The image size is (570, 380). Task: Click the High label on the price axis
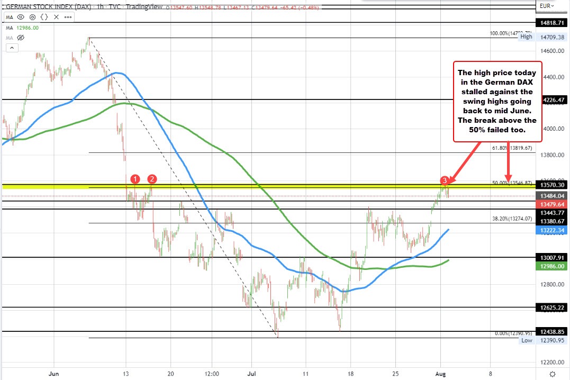pos(526,37)
